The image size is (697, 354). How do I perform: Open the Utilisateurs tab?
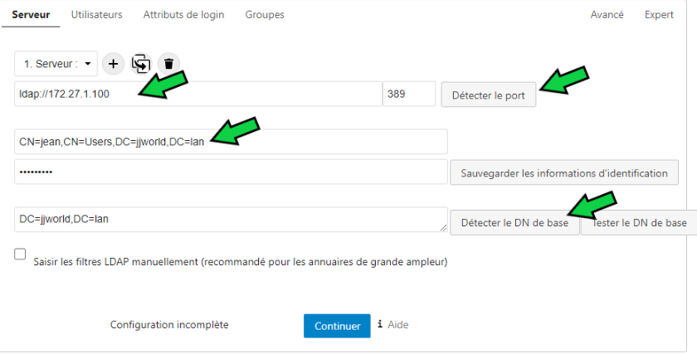(96, 15)
